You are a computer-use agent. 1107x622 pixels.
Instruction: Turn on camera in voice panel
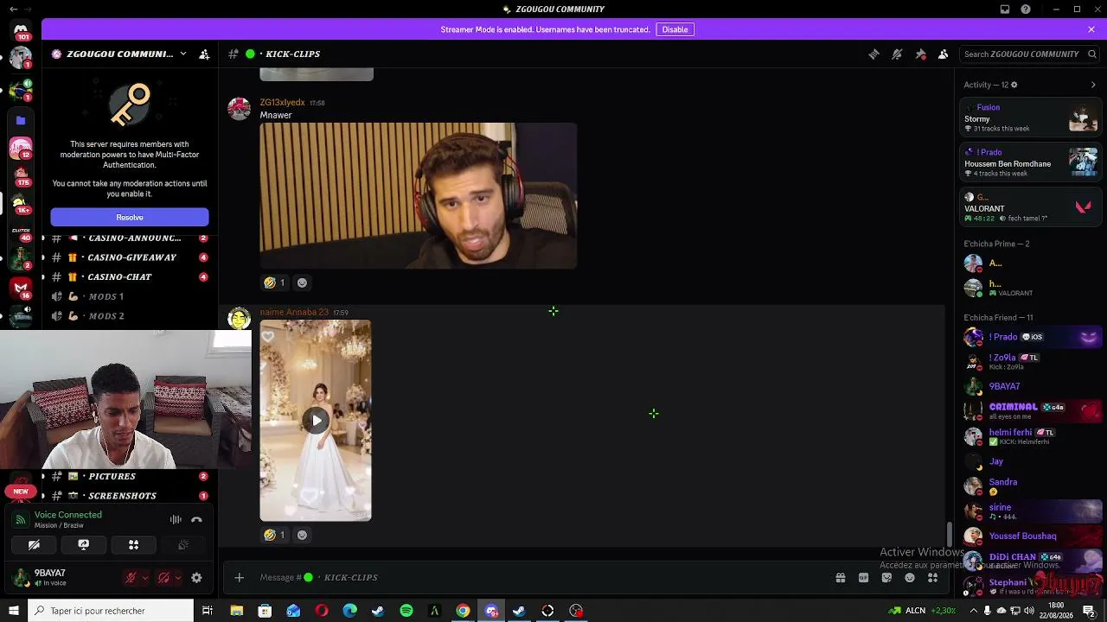pos(34,545)
